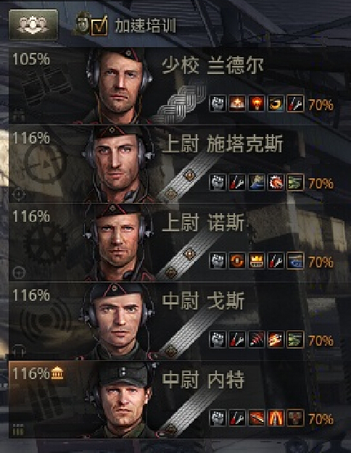Click the gold building icon beside 内特's 116%
Viewport: 351px width, 453px height.
point(57,373)
